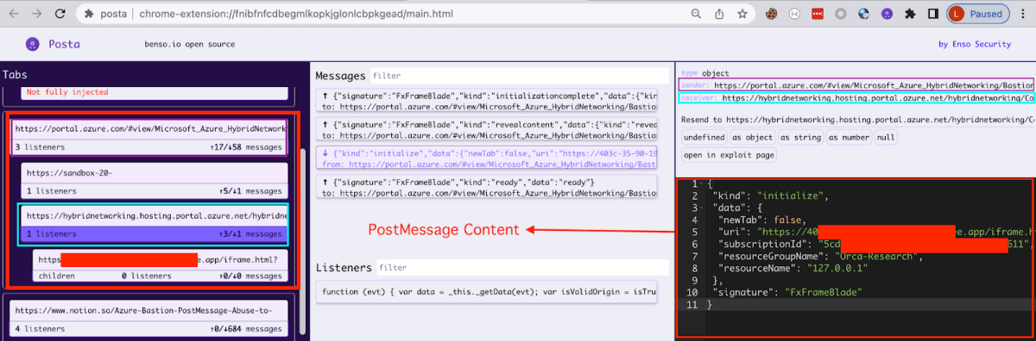Click the receiver URL line
This screenshot has height=341, width=1036.
[x=856, y=99]
